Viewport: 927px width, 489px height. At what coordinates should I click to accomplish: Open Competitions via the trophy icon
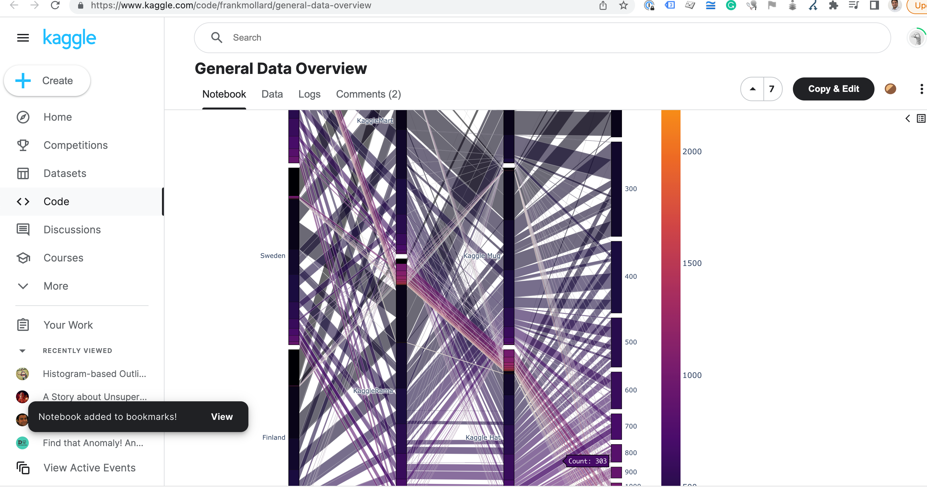[x=23, y=145]
